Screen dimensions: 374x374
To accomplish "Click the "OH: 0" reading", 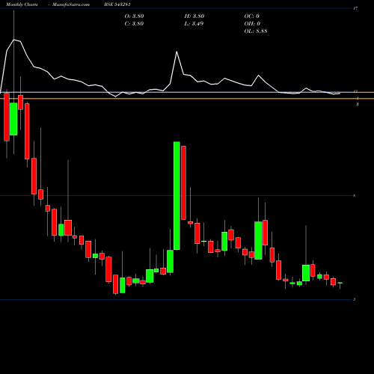I will [252, 24].
